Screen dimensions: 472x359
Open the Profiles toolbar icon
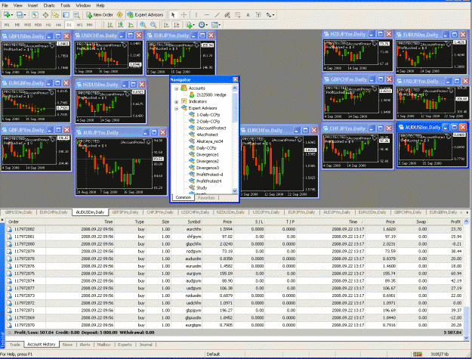[x=21, y=15]
